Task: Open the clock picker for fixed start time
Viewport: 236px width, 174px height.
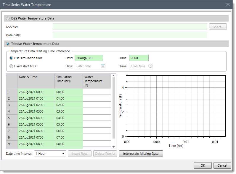Action: coord(150,66)
